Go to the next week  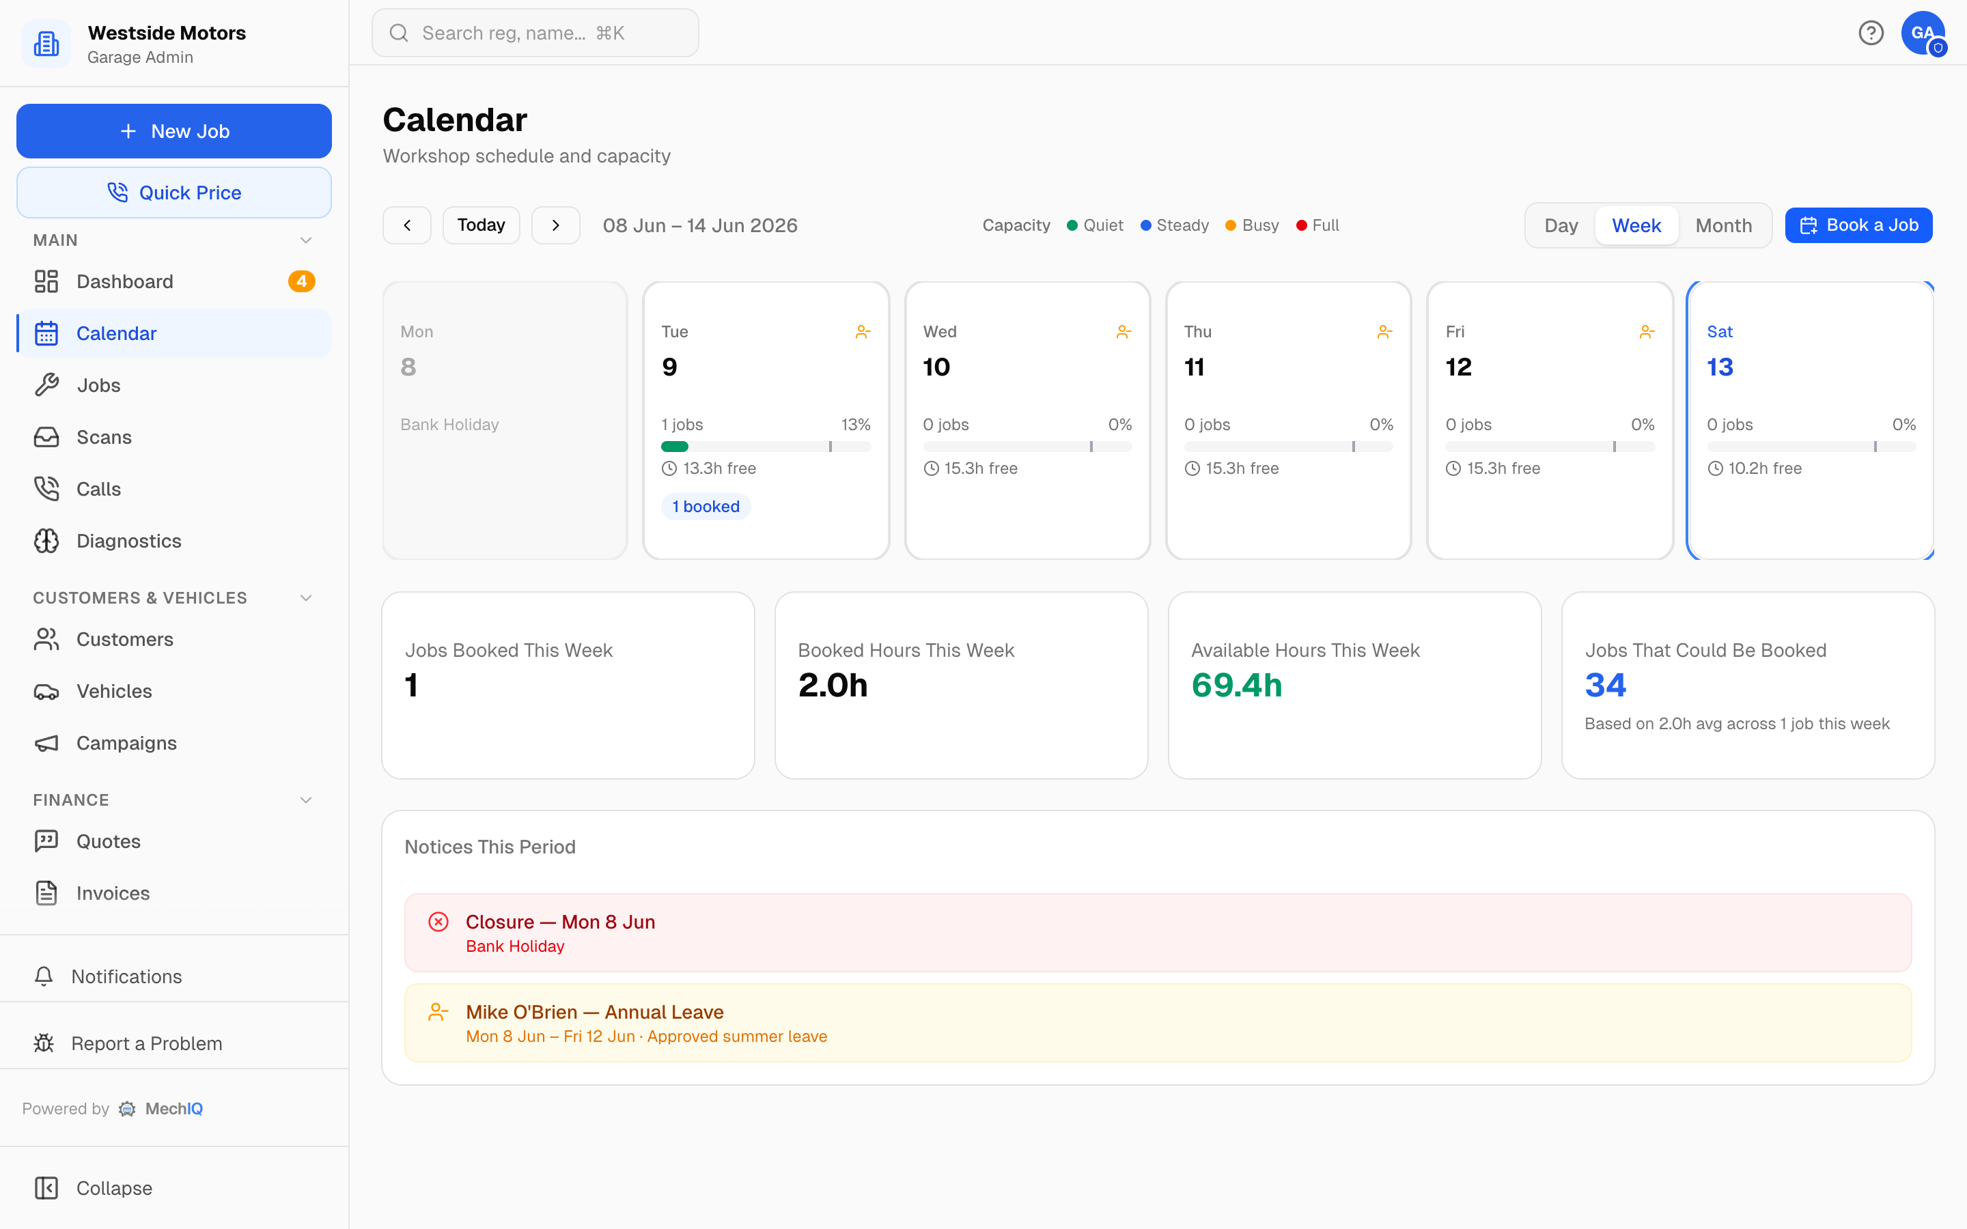pyautogui.click(x=555, y=225)
